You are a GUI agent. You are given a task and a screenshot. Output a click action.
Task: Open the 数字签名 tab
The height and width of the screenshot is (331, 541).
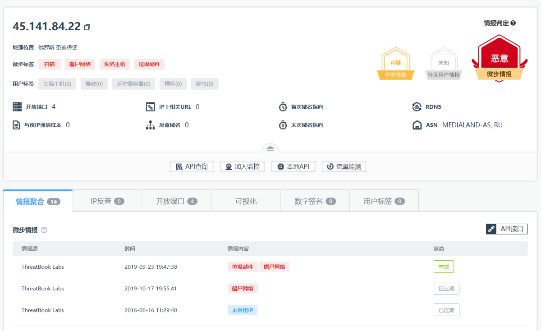click(x=315, y=201)
